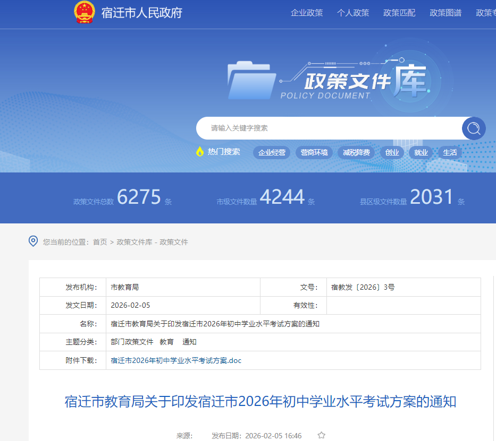Click the location pin breadcrumb icon
The height and width of the screenshot is (441, 496).
33,241
